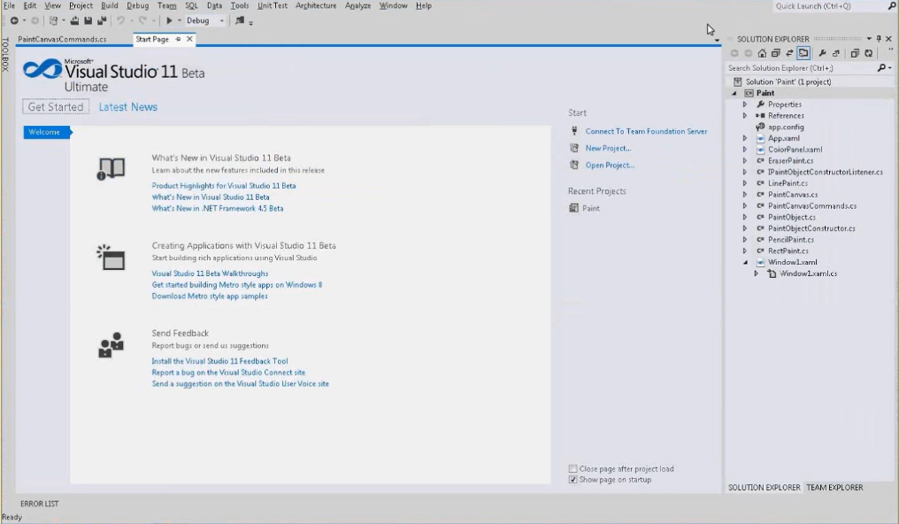
Task: Open the collapsed TOOLBOX side panel
Action: click(x=5, y=55)
